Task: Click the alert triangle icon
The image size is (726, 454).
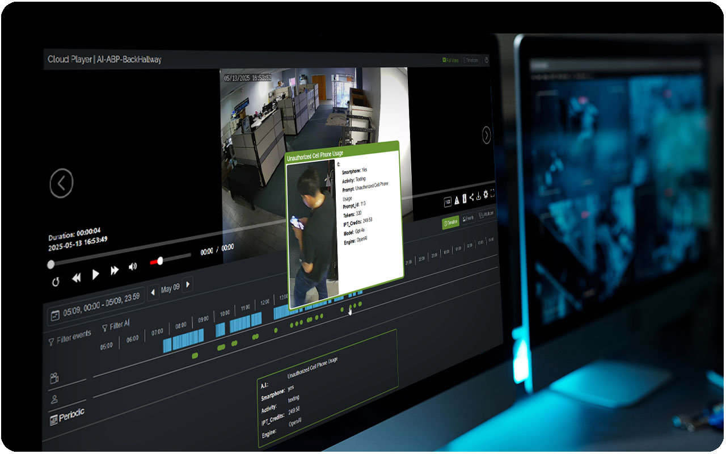Action: (x=457, y=199)
